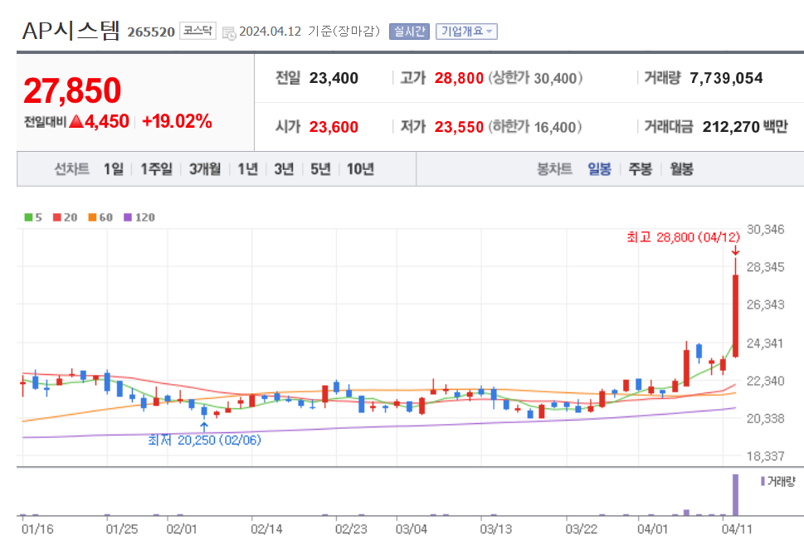
Task: Click the 고가 value 28,800
Action: coord(459,78)
